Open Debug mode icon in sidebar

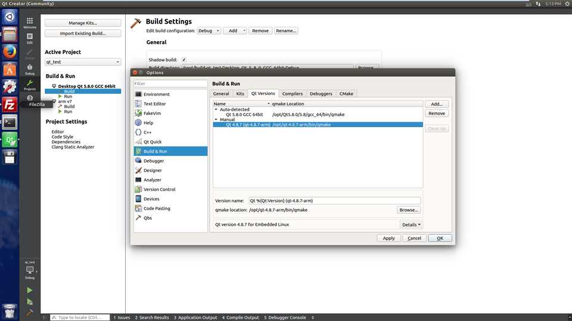point(30,69)
